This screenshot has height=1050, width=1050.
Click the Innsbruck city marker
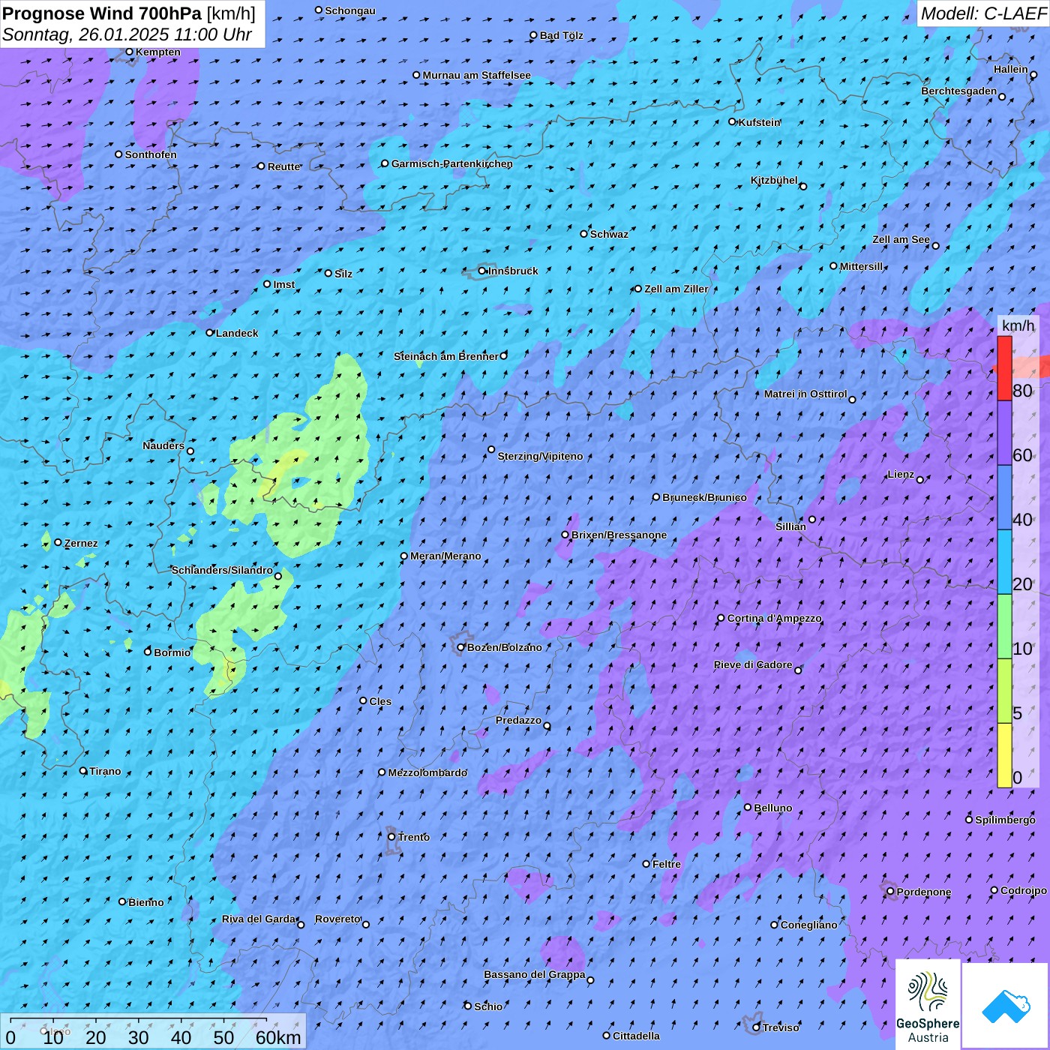tap(482, 271)
